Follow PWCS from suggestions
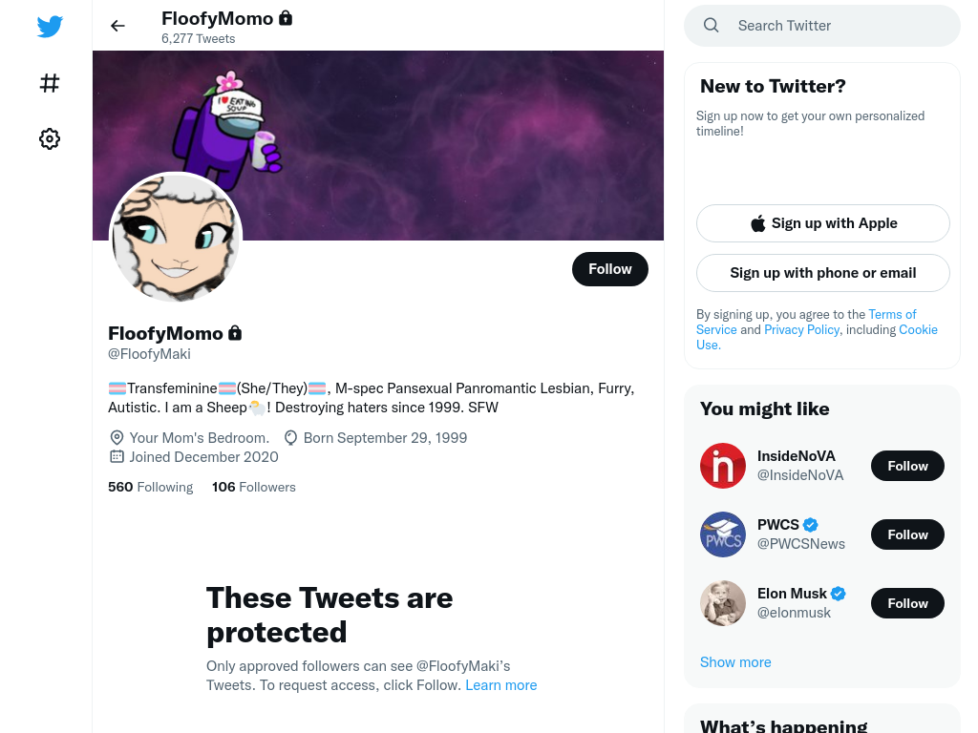This screenshot has width=978, height=733. pos(907,534)
